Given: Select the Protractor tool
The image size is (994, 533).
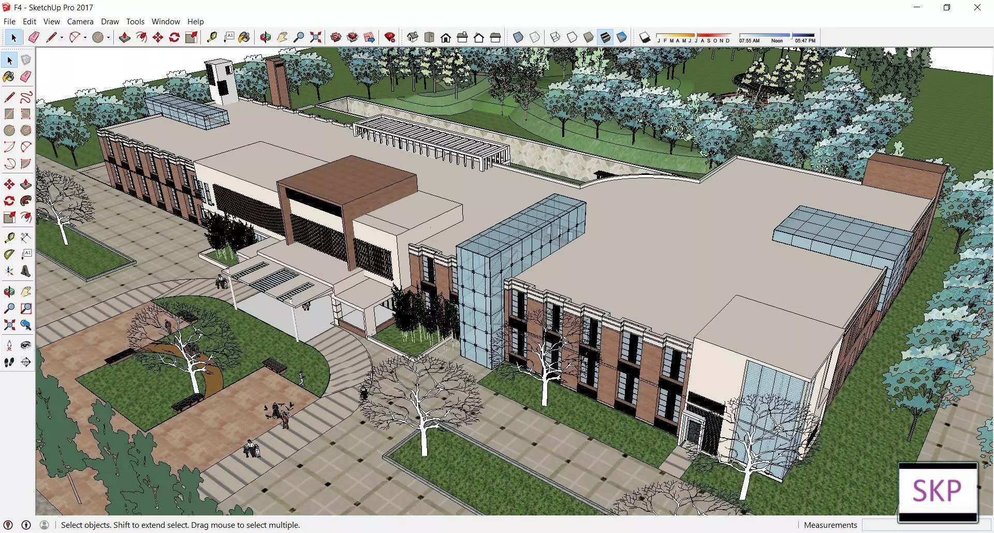Looking at the screenshot, I should [9, 254].
